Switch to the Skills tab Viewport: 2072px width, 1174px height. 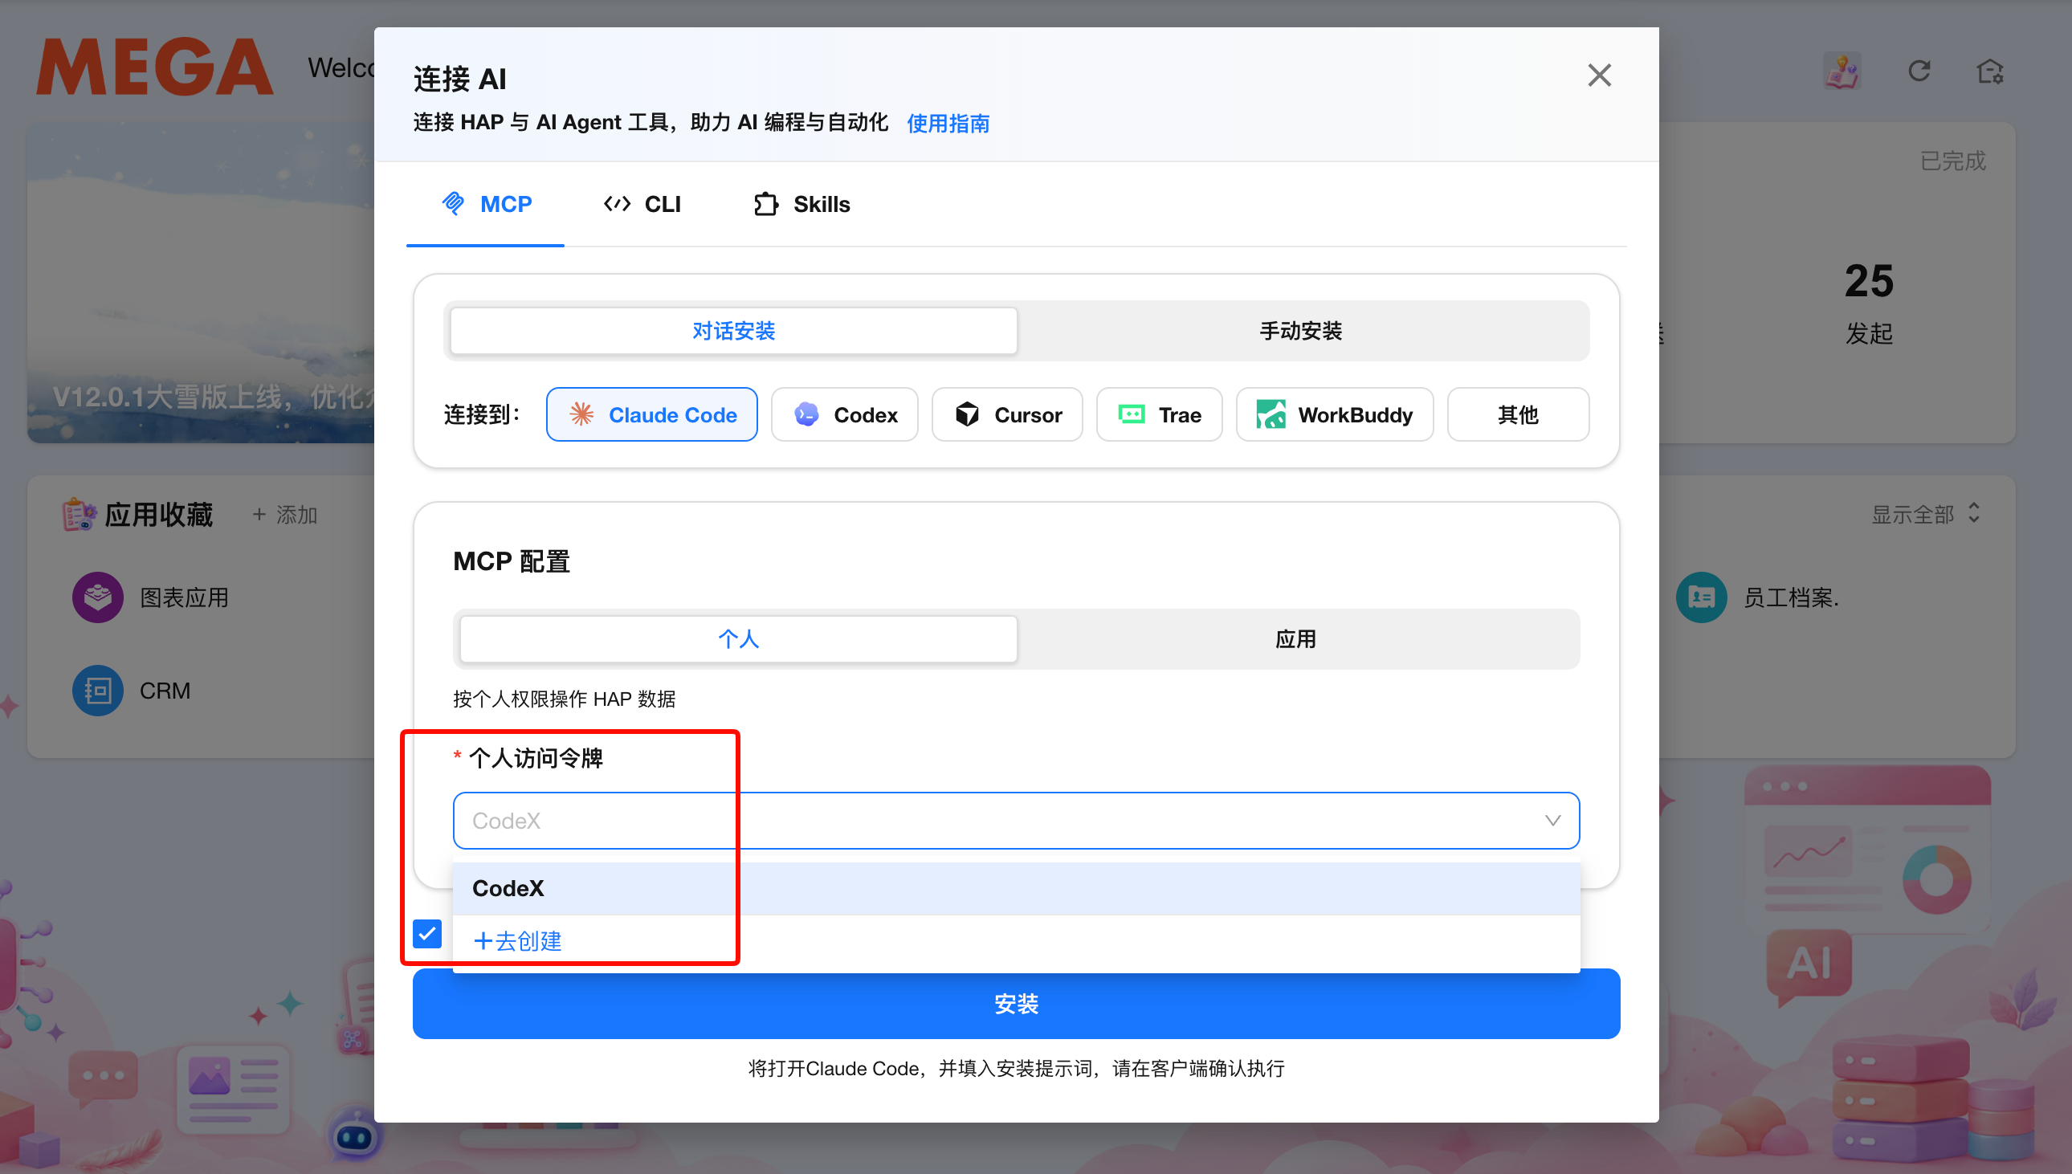click(x=801, y=204)
